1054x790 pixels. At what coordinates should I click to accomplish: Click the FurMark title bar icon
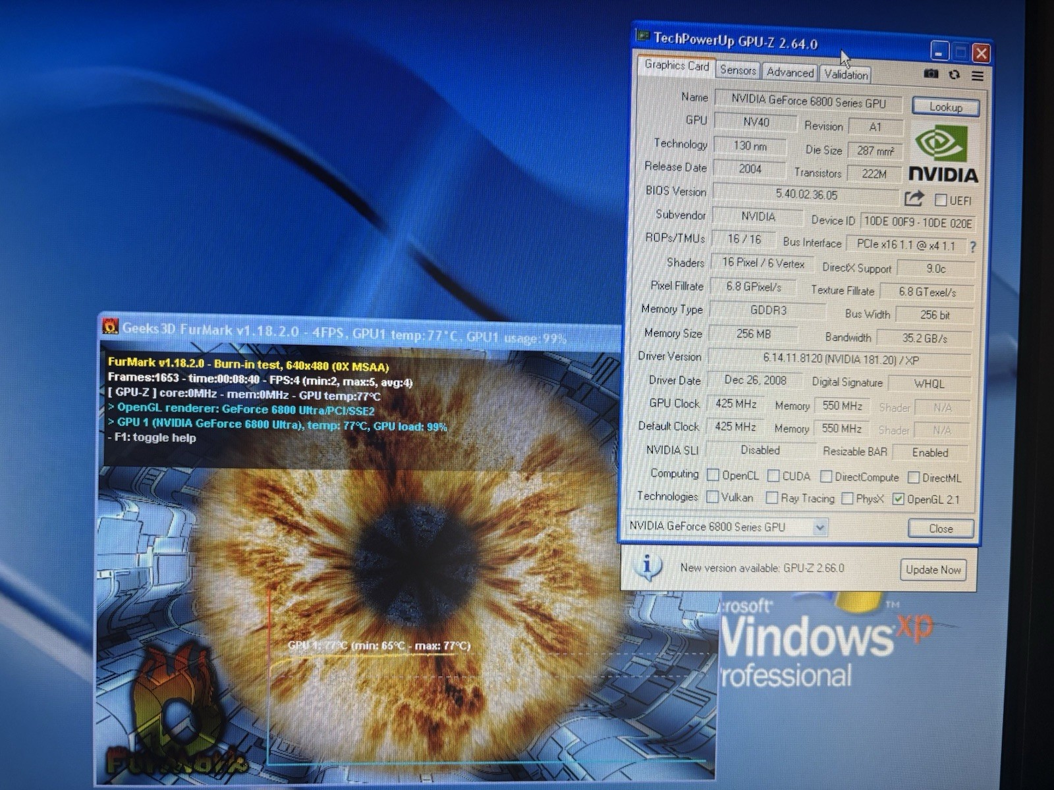[x=110, y=326]
